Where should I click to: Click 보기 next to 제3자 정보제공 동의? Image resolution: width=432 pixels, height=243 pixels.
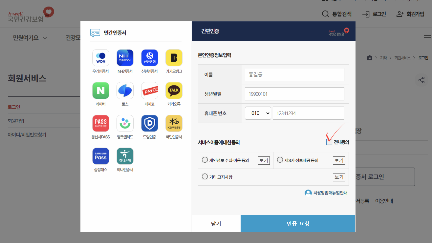pyautogui.click(x=339, y=160)
